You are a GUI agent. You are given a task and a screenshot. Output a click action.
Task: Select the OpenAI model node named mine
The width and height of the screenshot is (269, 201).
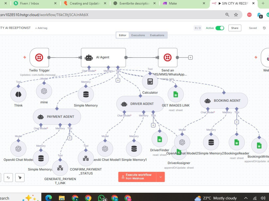44,91
